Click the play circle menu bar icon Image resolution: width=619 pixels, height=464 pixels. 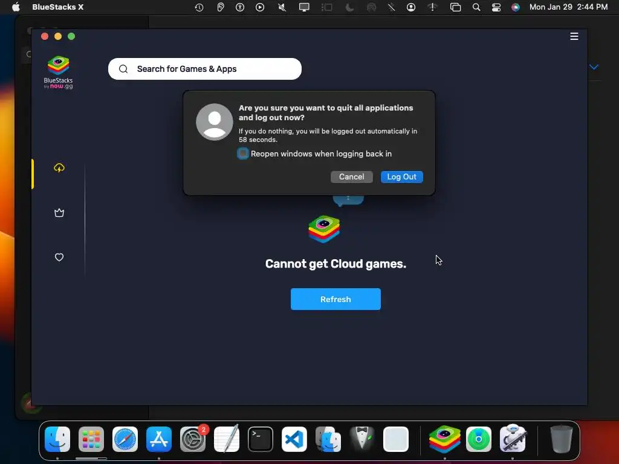260,7
